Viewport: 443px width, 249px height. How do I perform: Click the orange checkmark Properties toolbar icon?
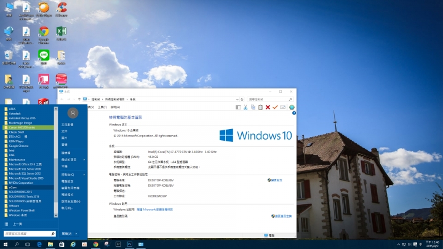(x=275, y=107)
